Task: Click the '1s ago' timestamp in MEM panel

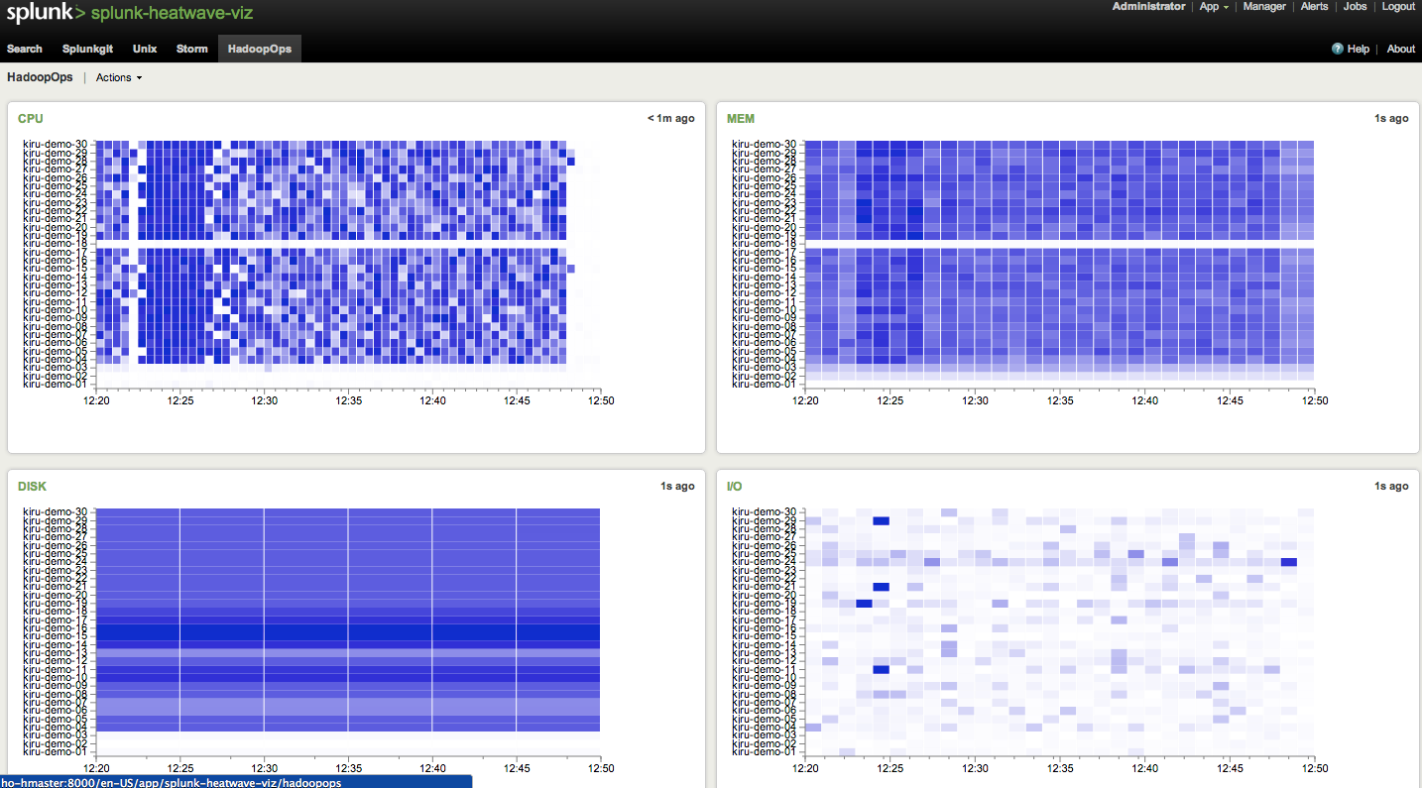Action: click(1391, 118)
